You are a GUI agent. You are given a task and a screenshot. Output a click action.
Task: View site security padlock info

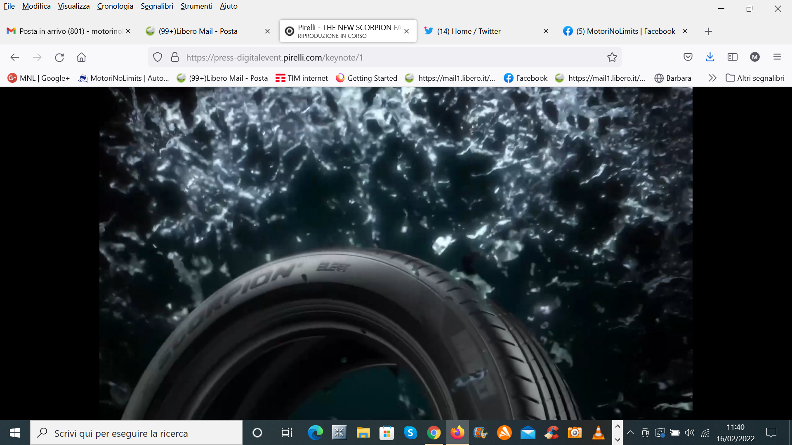click(175, 57)
